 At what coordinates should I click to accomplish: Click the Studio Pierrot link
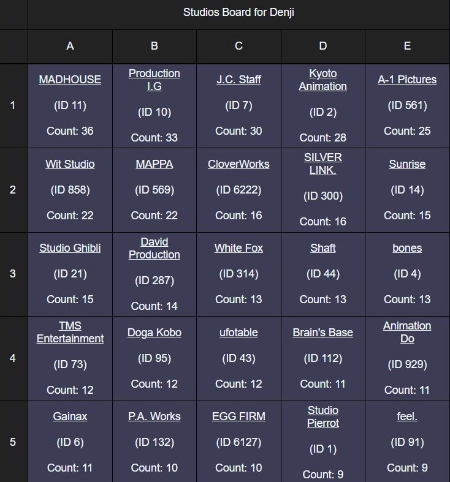tap(322, 416)
